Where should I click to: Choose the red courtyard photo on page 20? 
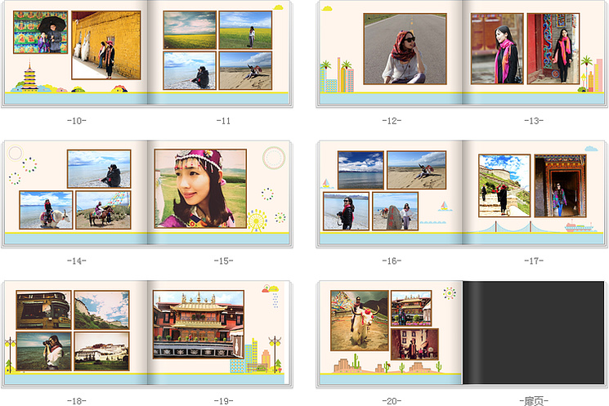tap(414, 344)
